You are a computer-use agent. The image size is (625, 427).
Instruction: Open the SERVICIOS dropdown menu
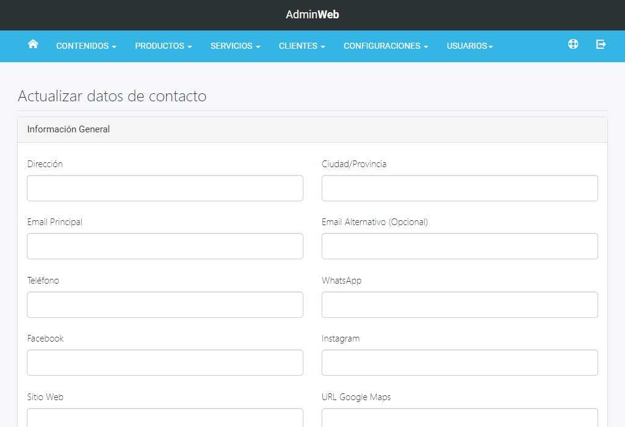235,46
